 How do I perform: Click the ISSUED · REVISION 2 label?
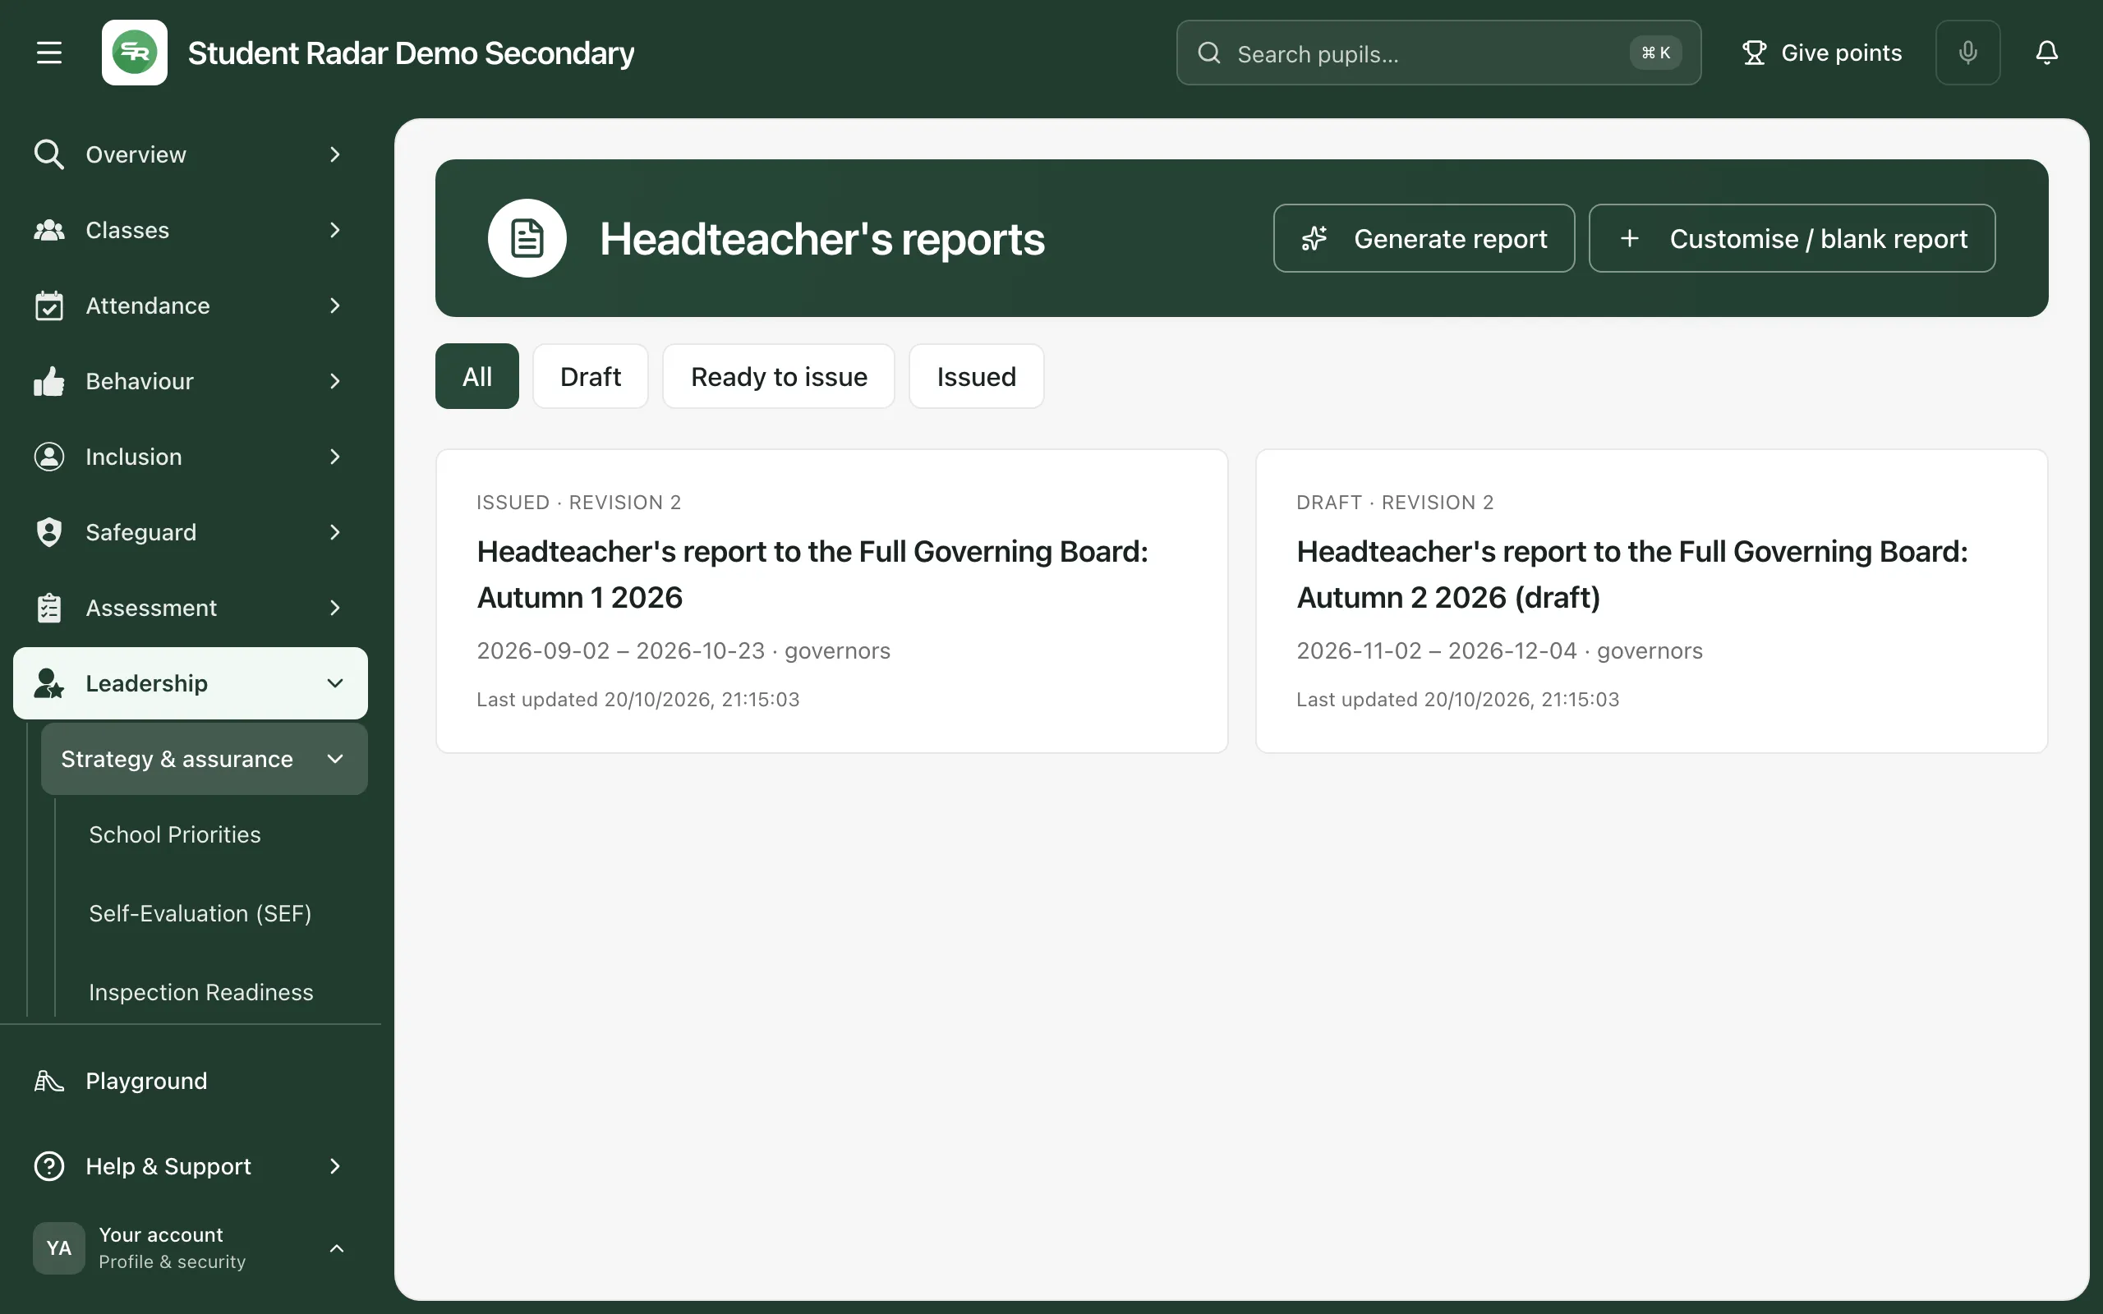pyautogui.click(x=579, y=503)
